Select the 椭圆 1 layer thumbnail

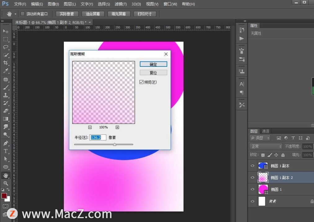(x=263, y=189)
